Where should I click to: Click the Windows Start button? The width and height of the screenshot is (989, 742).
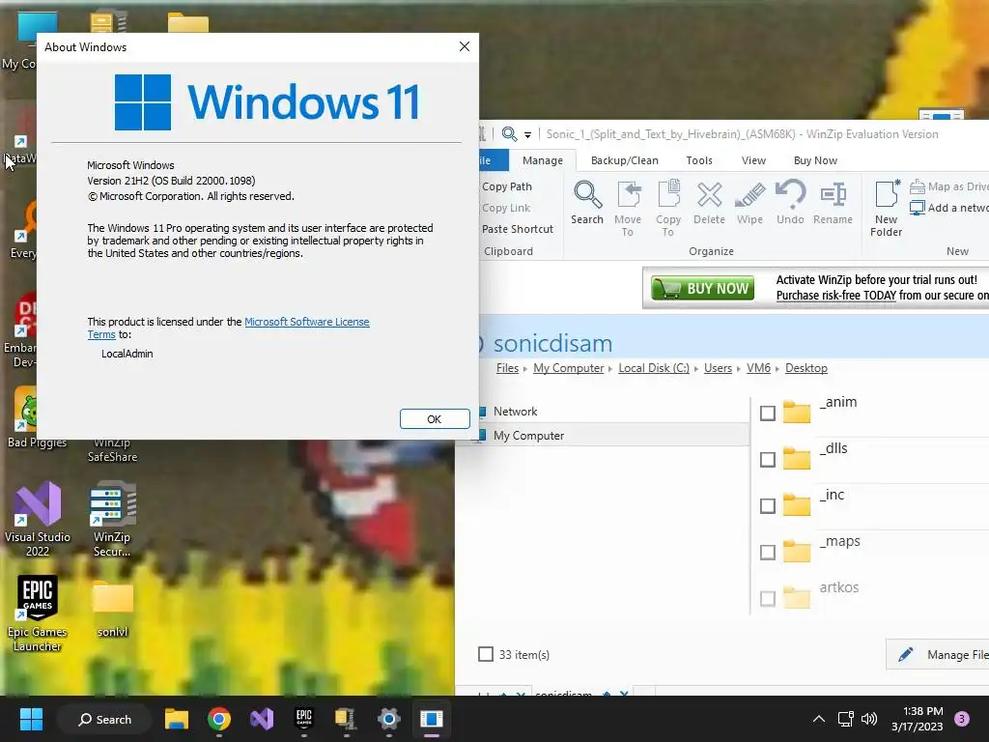pos(31,719)
